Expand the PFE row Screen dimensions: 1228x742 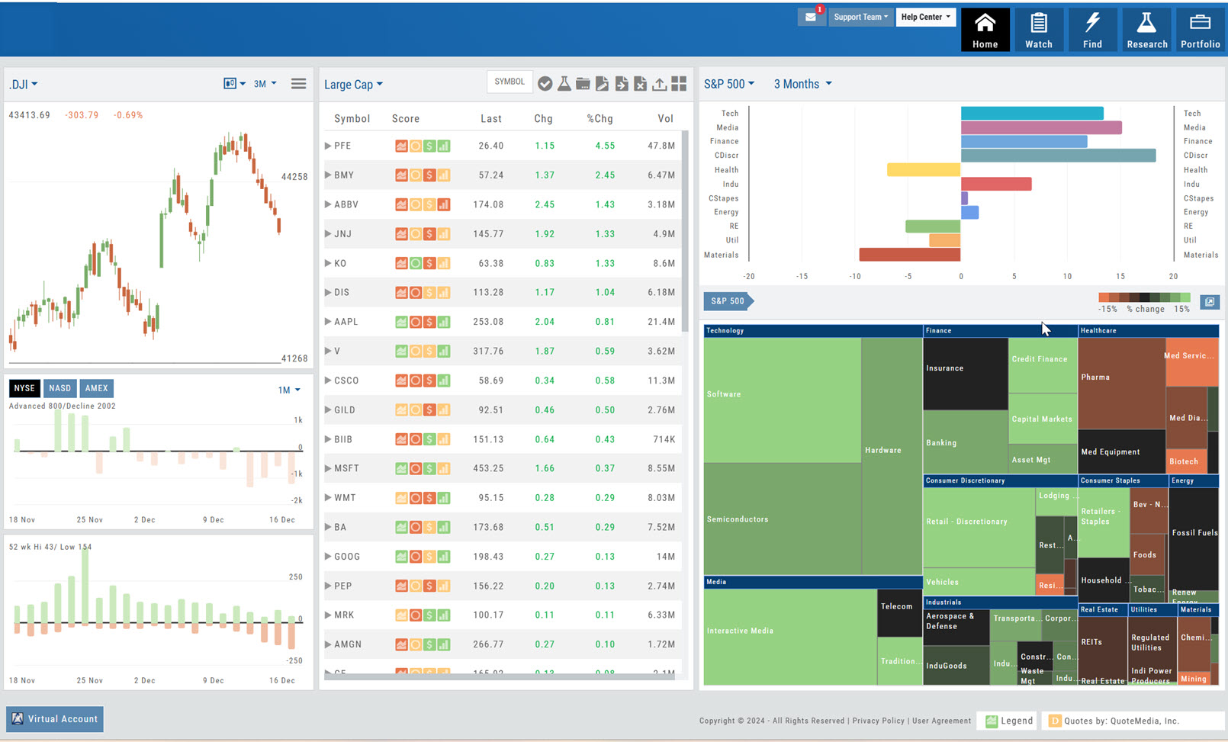[328, 146]
